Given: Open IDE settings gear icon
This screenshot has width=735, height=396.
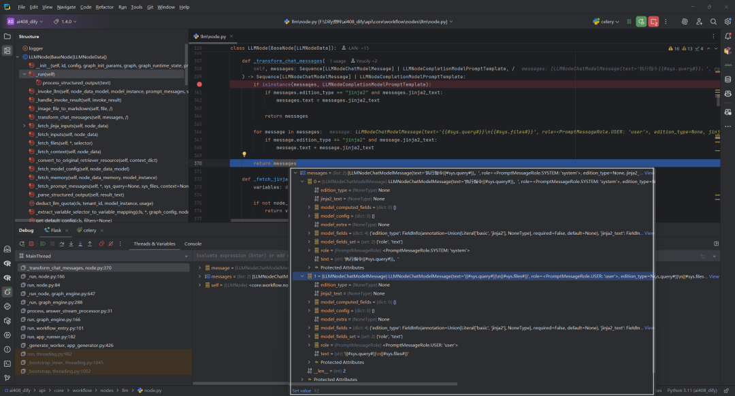Looking at the screenshot, I should pyautogui.click(x=728, y=22).
